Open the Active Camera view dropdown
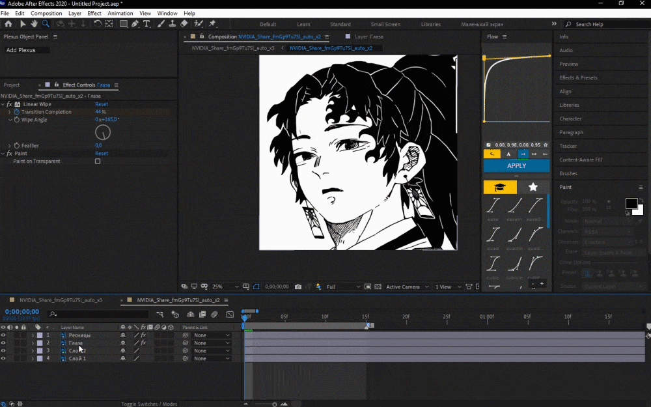 tap(406, 287)
